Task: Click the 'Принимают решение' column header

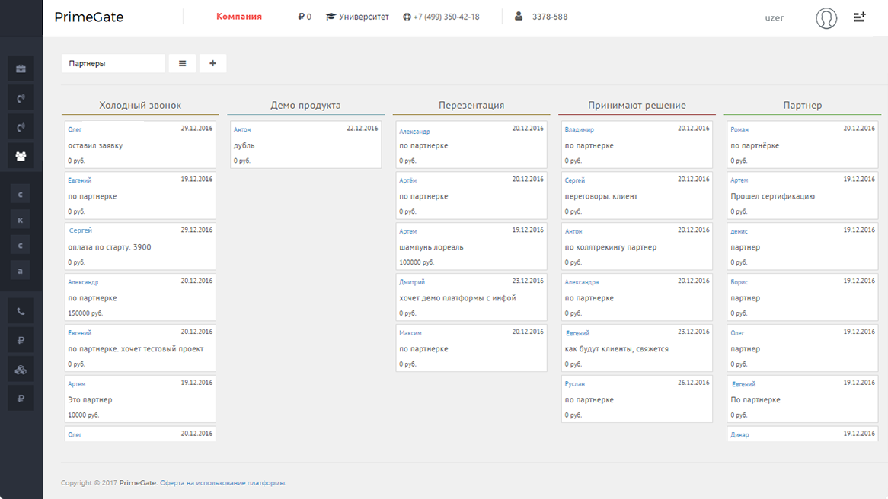Action: click(x=637, y=106)
